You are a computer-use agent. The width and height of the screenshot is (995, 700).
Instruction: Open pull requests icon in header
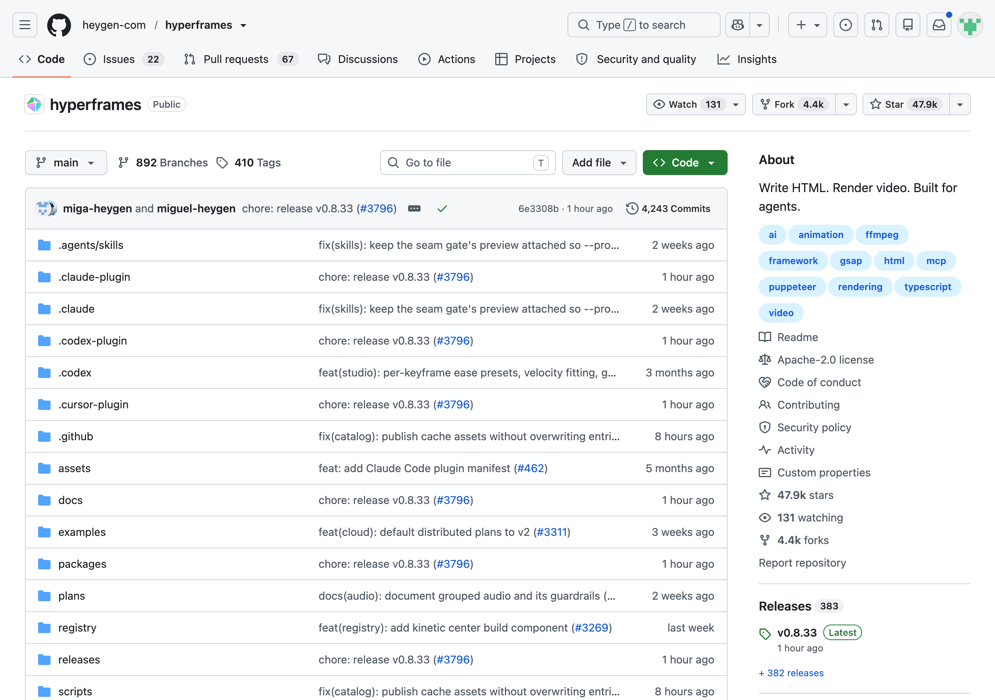pyautogui.click(x=877, y=25)
